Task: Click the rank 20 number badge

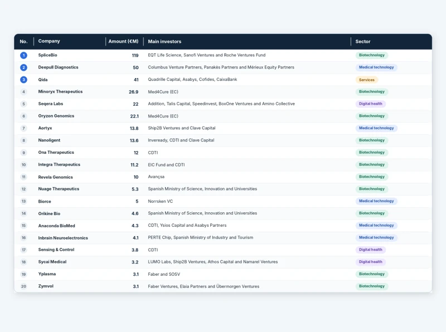Action: coord(23,286)
